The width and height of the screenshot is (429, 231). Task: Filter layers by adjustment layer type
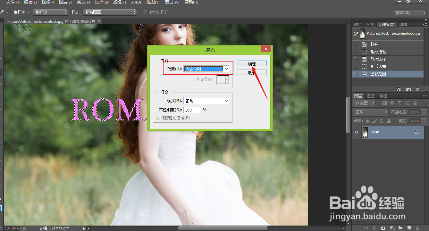(392, 103)
